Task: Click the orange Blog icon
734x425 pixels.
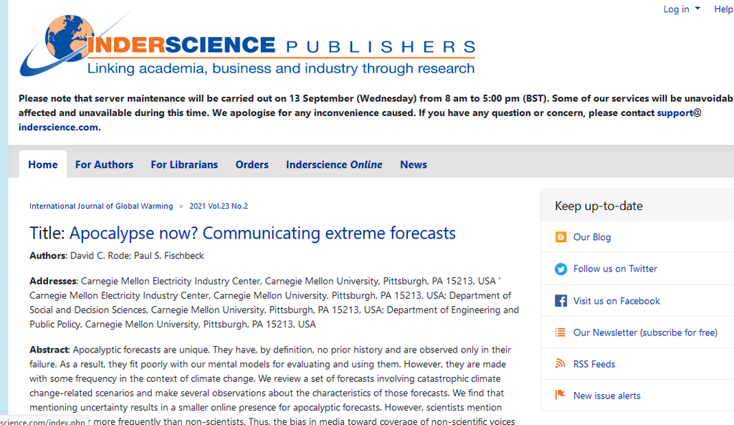Action: pyautogui.click(x=561, y=237)
